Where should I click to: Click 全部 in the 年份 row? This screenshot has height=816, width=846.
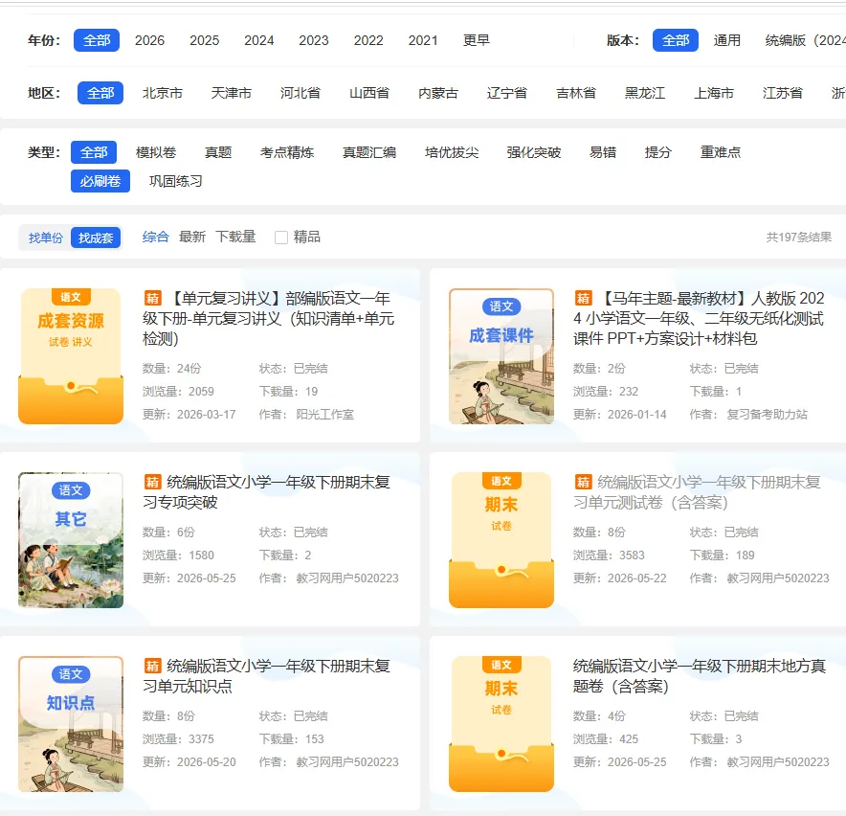(97, 40)
